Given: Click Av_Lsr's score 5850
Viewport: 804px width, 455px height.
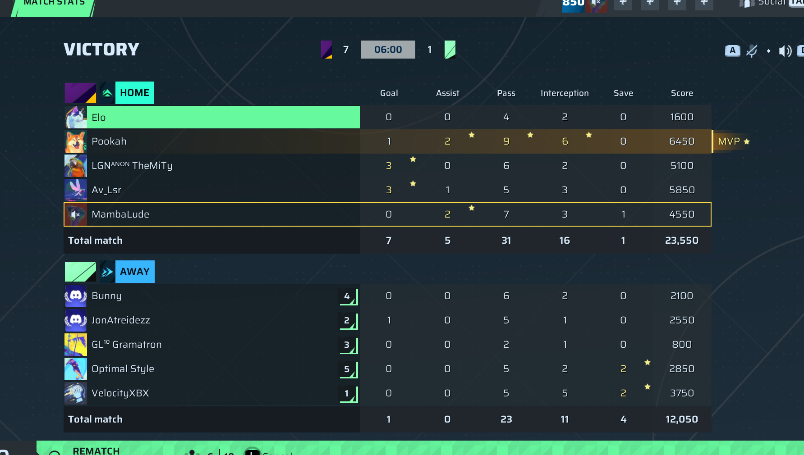Looking at the screenshot, I should pos(682,190).
